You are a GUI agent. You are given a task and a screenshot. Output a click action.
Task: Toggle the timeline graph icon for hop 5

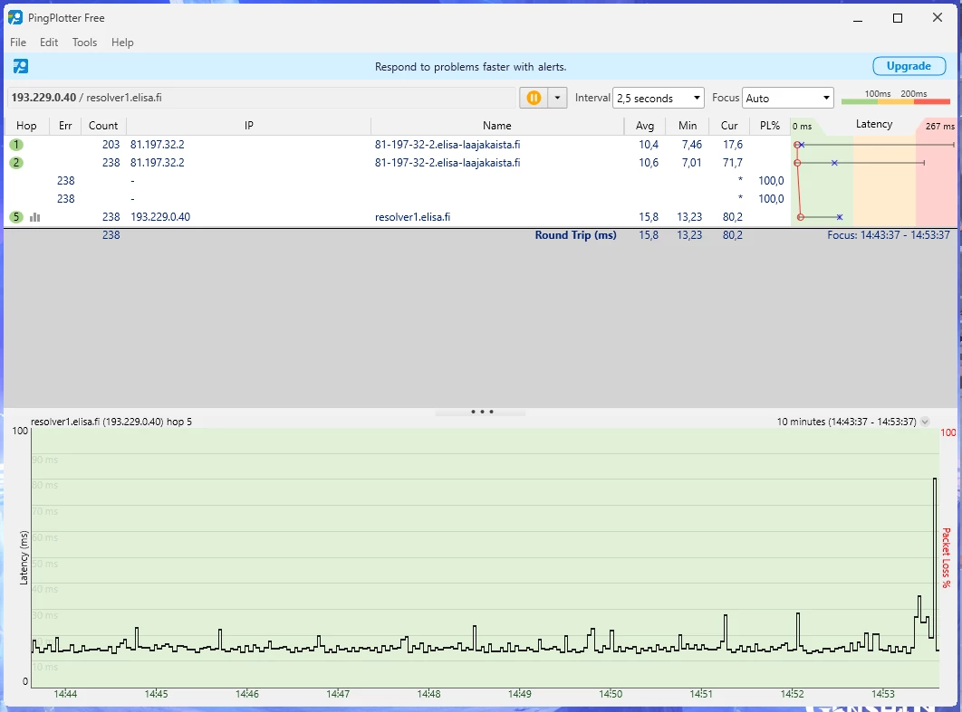point(35,217)
